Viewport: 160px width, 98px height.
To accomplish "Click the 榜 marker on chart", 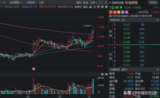I will tap(33, 69).
